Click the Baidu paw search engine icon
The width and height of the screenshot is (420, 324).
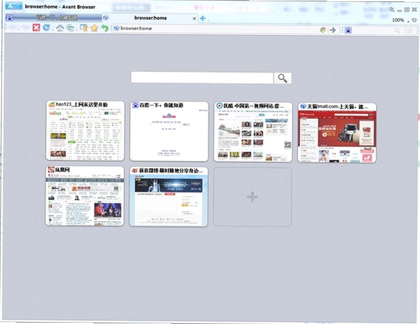point(348,30)
